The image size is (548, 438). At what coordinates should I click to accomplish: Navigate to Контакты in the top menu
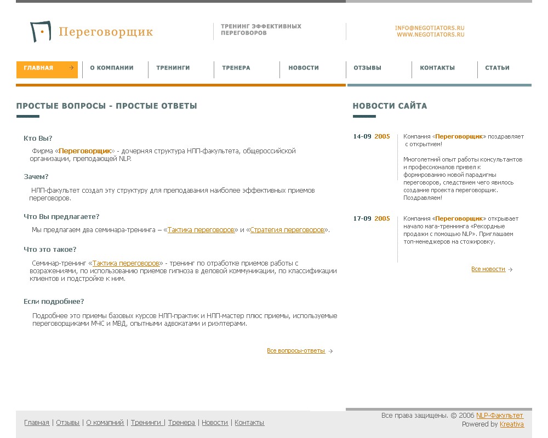click(x=437, y=68)
